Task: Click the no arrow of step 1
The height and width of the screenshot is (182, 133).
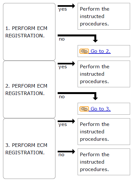Action: click(x=78, y=38)
